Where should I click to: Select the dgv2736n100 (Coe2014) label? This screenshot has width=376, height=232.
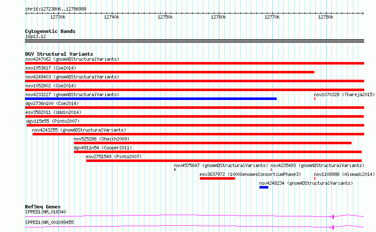click(x=52, y=103)
